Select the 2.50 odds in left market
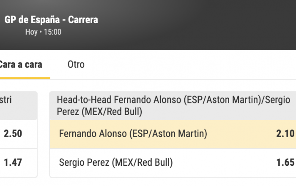The width and height of the screenshot is (296, 186). point(13,134)
